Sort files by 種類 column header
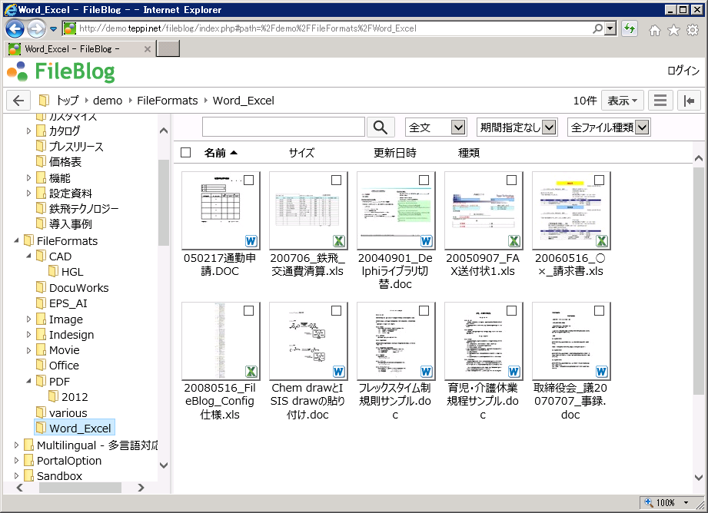Viewport: 708px width, 513px height. coord(469,153)
